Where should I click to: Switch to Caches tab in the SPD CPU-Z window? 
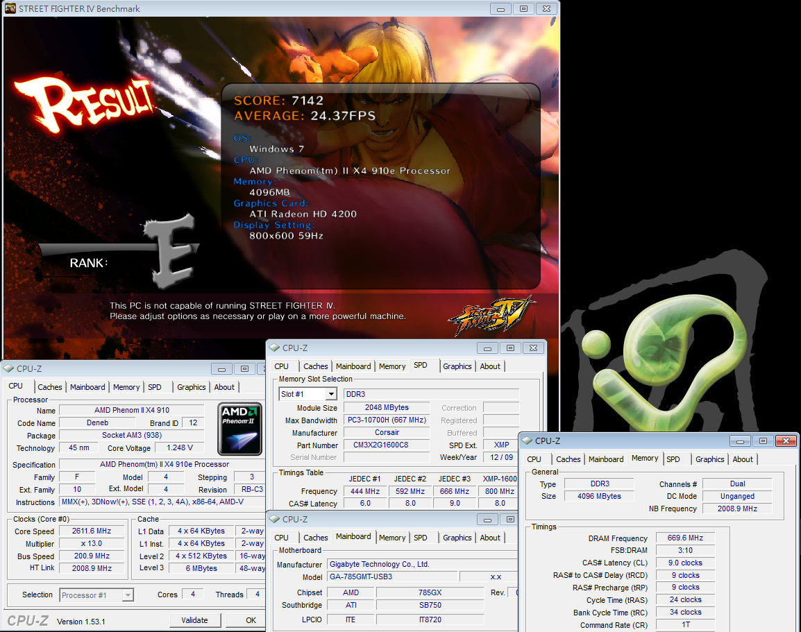coord(316,366)
